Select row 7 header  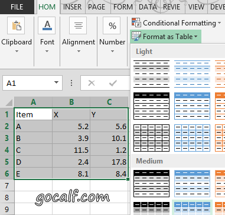(7, 185)
